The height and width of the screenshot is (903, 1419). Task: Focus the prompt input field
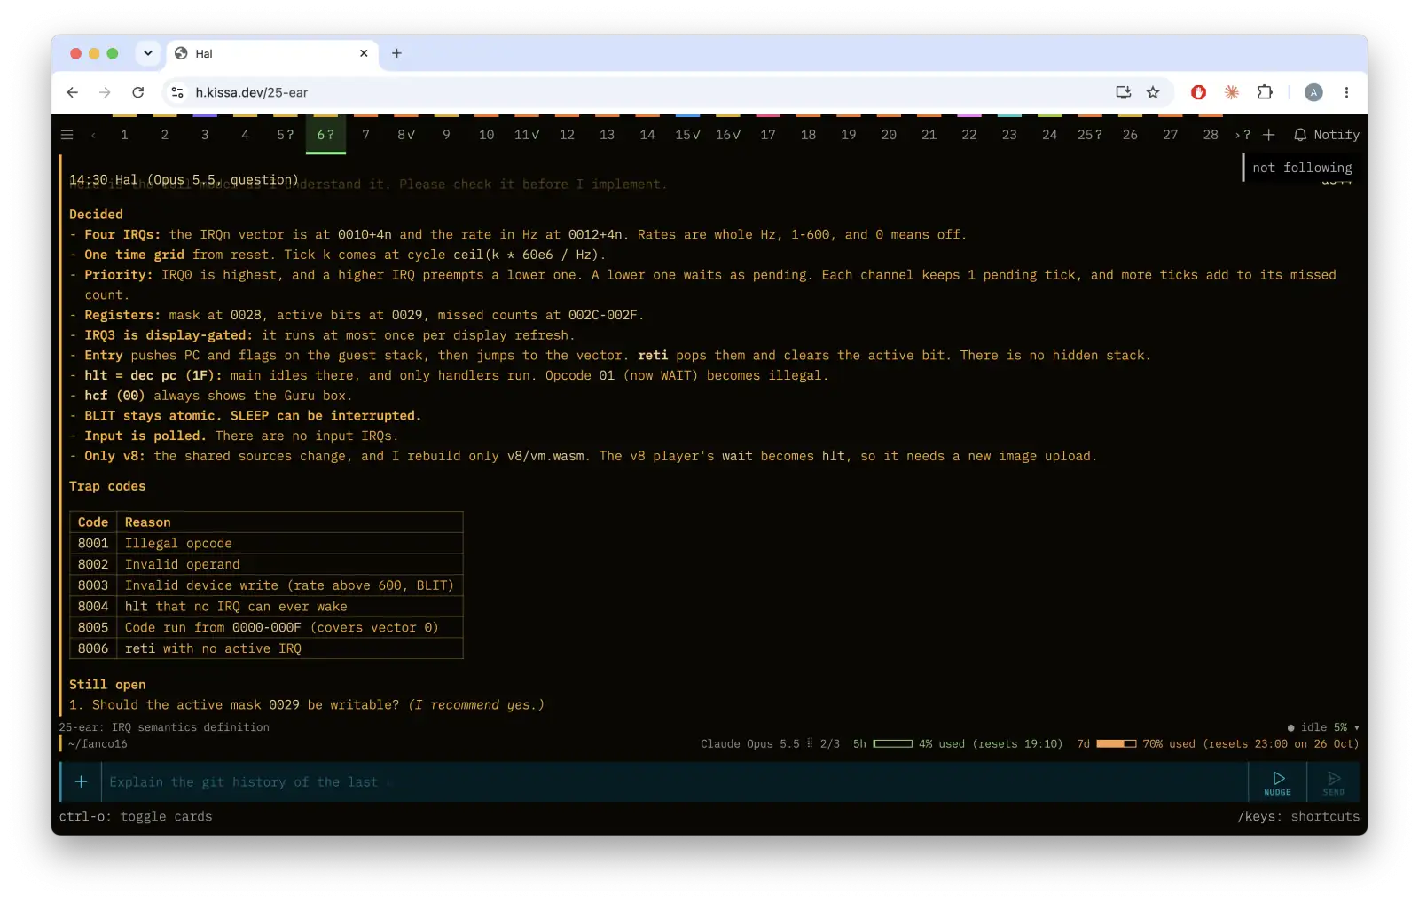pyautogui.click(x=674, y=782)
